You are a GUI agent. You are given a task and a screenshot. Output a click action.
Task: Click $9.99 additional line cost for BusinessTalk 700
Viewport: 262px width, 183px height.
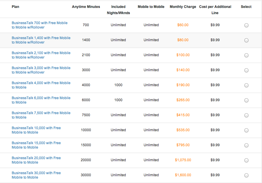215,25
